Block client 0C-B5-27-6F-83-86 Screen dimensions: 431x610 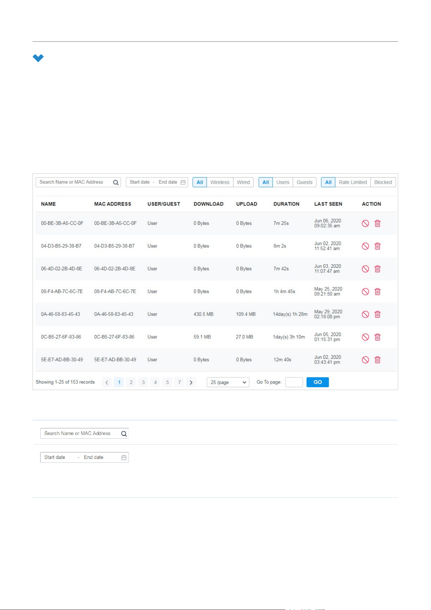365,337
